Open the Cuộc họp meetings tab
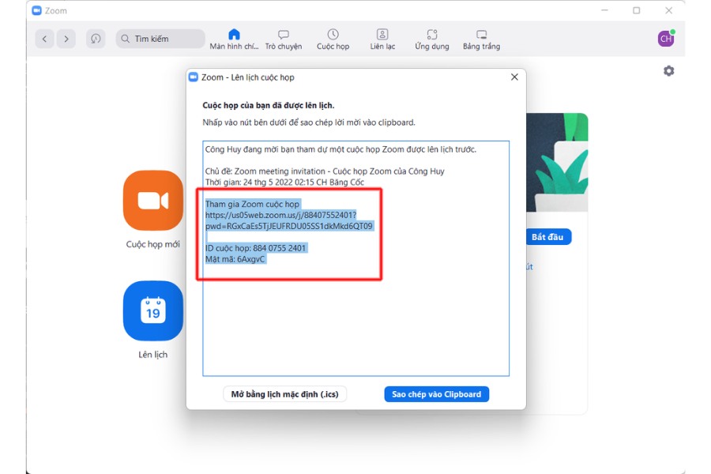Viewport: 711px width, 474px height. coord(333,39)
